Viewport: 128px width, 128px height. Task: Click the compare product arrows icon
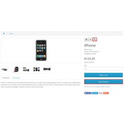coord(91,39)
